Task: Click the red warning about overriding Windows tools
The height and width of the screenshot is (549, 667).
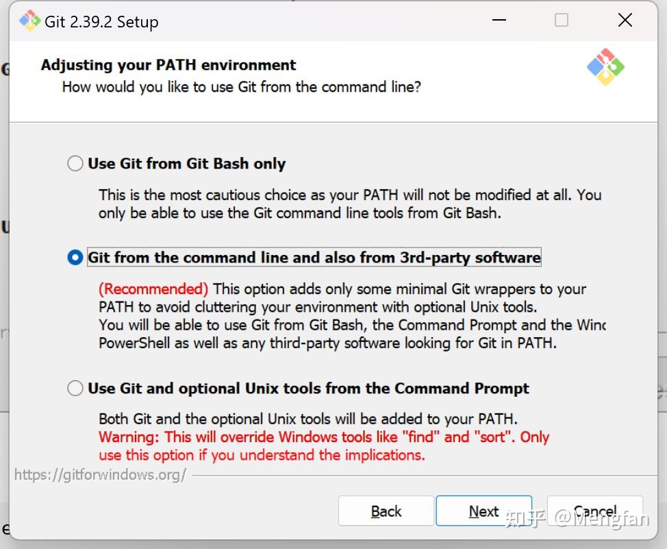Action: tap(324, 437)
